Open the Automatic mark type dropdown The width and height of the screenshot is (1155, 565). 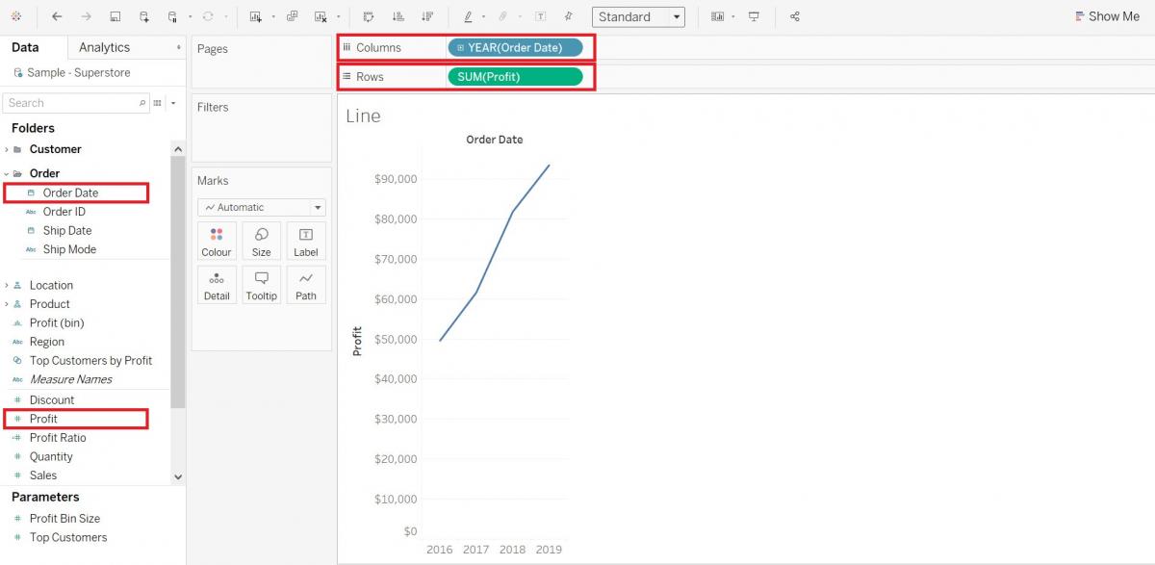tap(262, 207)
